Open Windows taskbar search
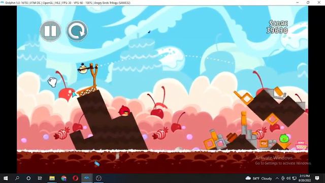325x183 pixels. 17,178
